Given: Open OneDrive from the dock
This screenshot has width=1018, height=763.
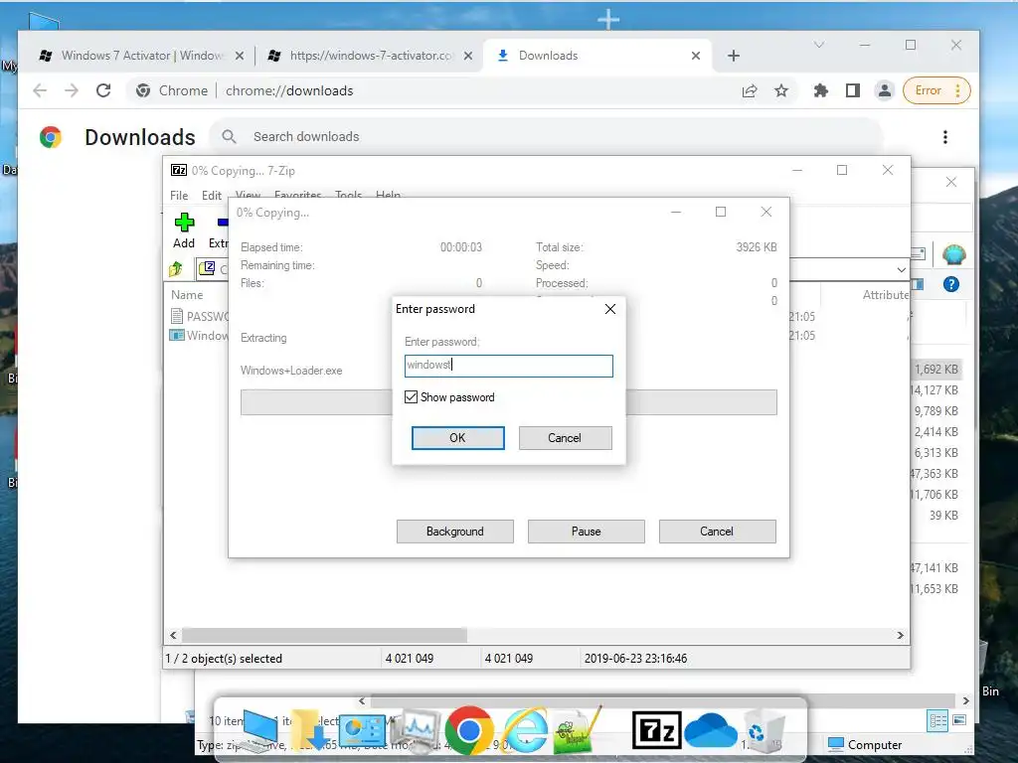Looking at the screenshot, I should click(711, 730).
